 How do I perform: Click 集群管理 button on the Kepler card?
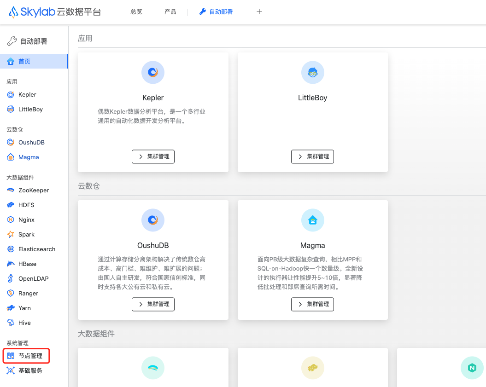[153, 156]
